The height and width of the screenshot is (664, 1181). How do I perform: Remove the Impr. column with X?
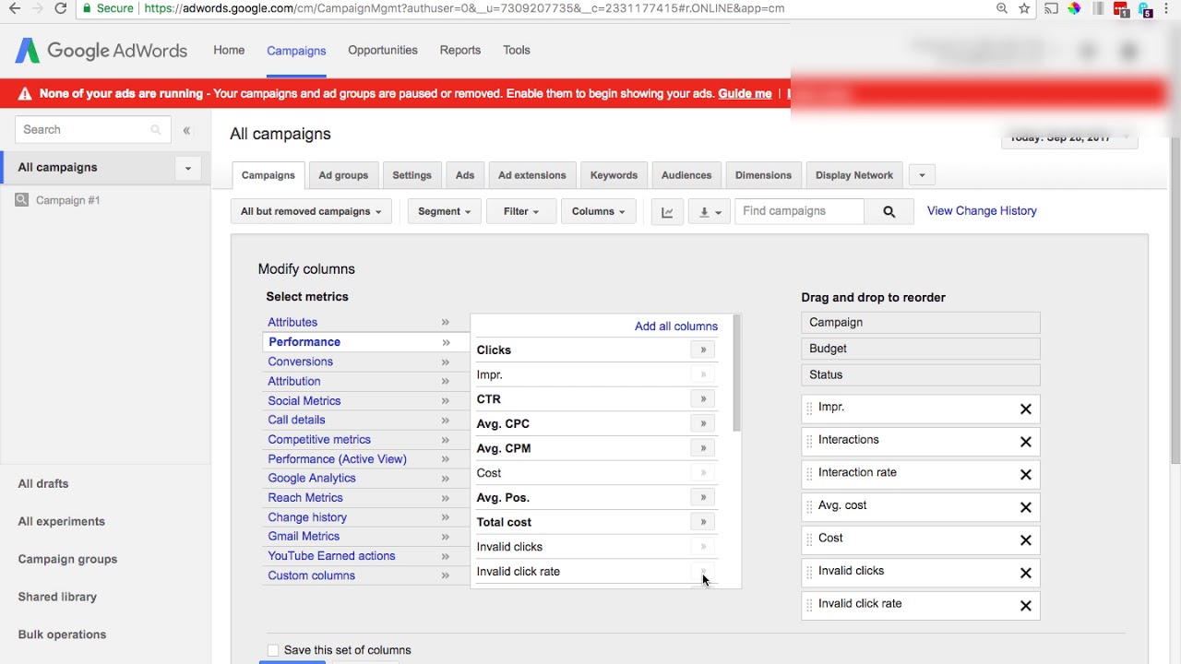[1025, 409]
